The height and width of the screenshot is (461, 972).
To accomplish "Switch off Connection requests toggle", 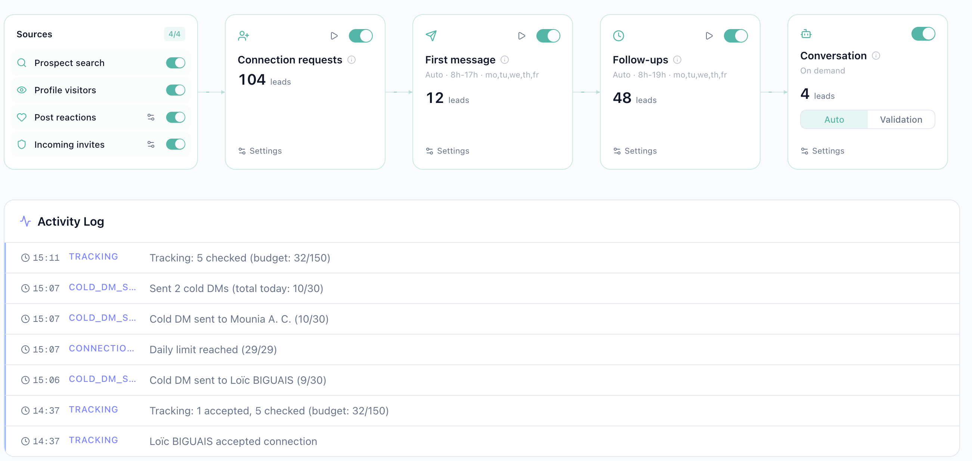I will coord(360,36).
